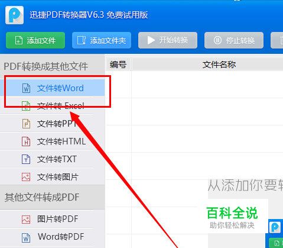Viewport: 283px width, 248px height.
Task: Select 文件转Word in sidebar
Action: pyautogui.click(x=53, y=88)
